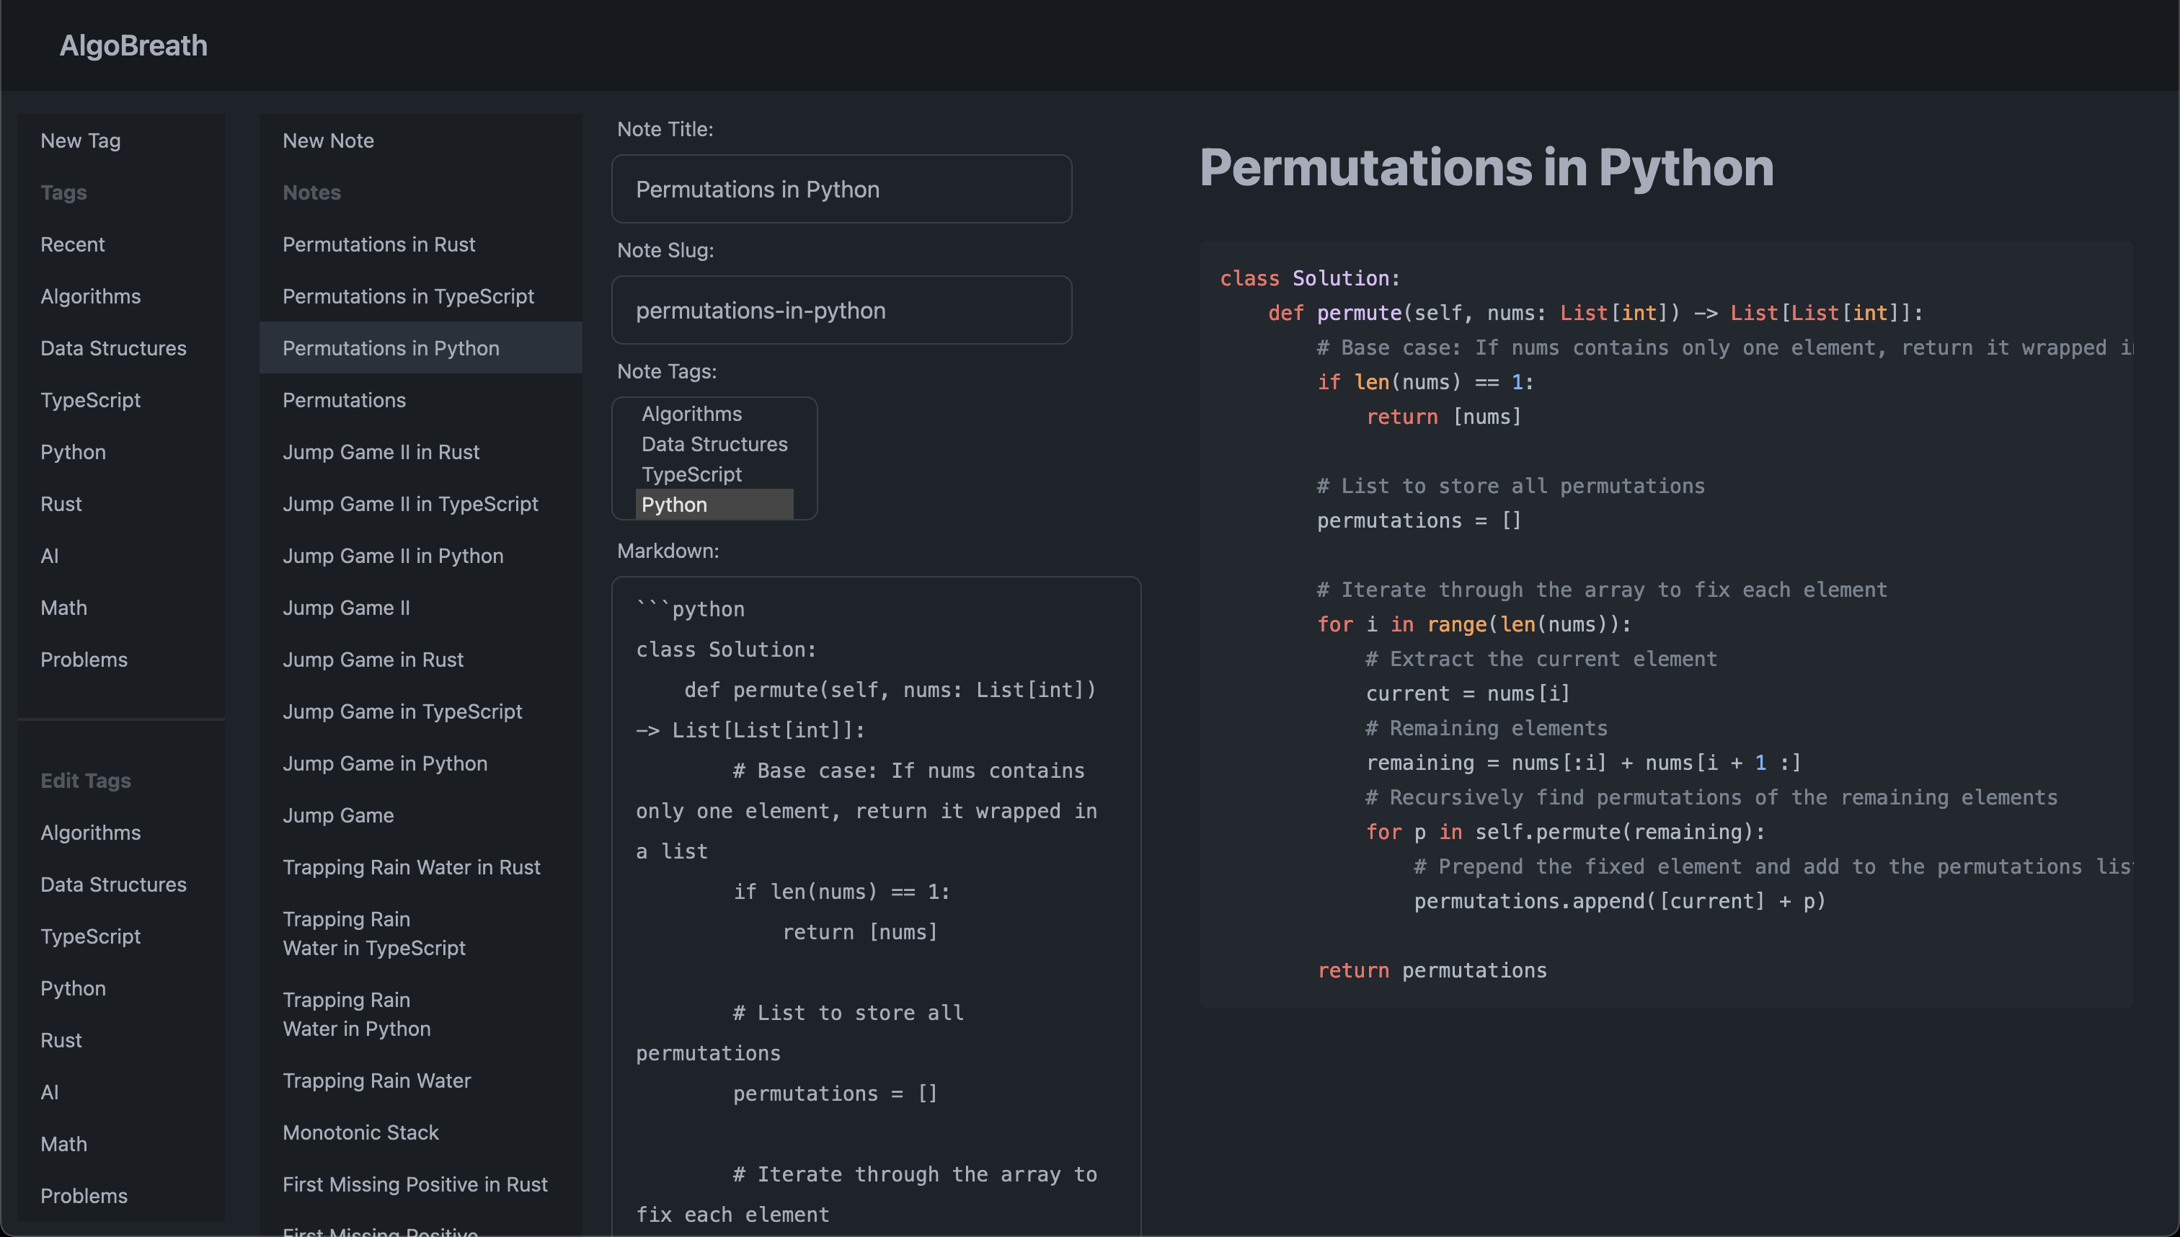Image resolution: width=2180 pixels, height=1237 pixels.
Task: Open Permutations in Rust note
Action: 379,244
